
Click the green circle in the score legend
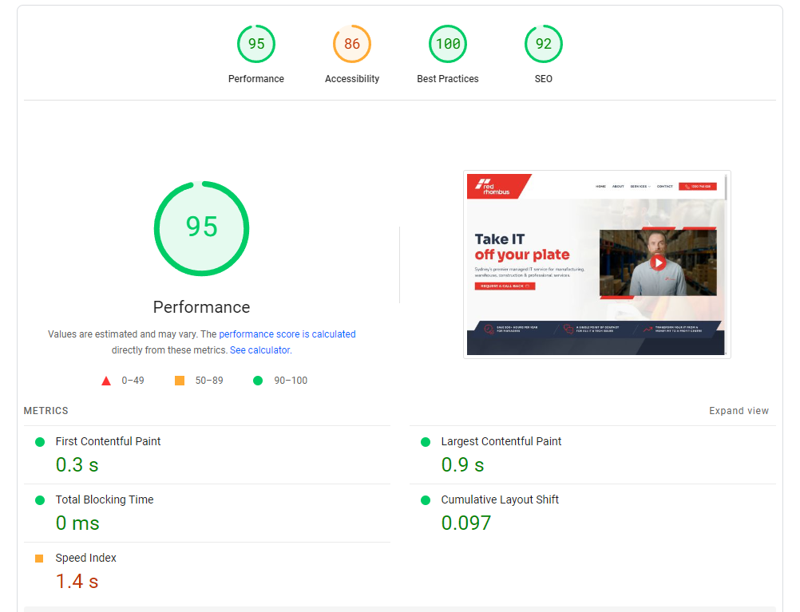click(x=257, y=381)
